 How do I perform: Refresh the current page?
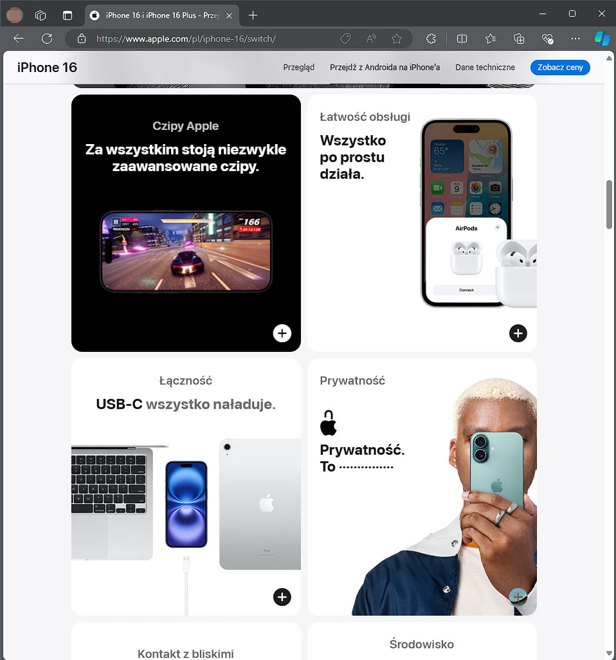coord(47,39)
